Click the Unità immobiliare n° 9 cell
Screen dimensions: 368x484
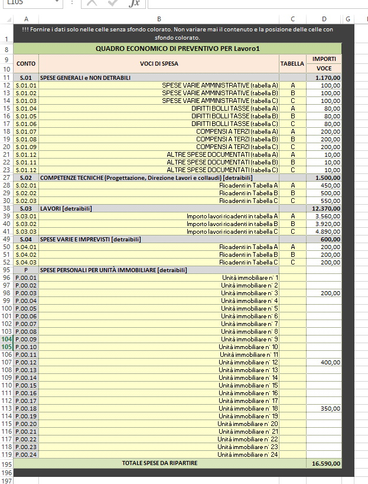(x=159, y=339)
